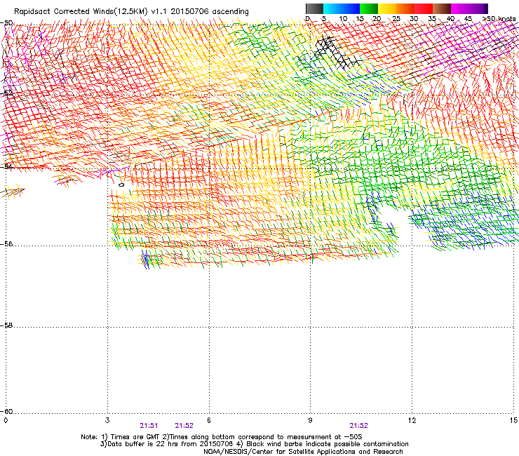Click the '10' legend scale label

[x=343, y=19]
